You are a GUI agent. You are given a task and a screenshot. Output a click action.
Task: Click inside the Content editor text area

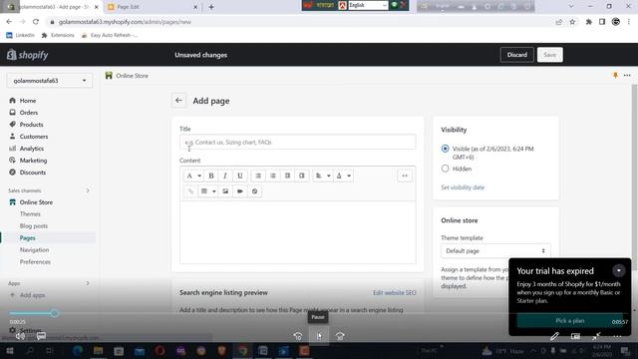297,232
